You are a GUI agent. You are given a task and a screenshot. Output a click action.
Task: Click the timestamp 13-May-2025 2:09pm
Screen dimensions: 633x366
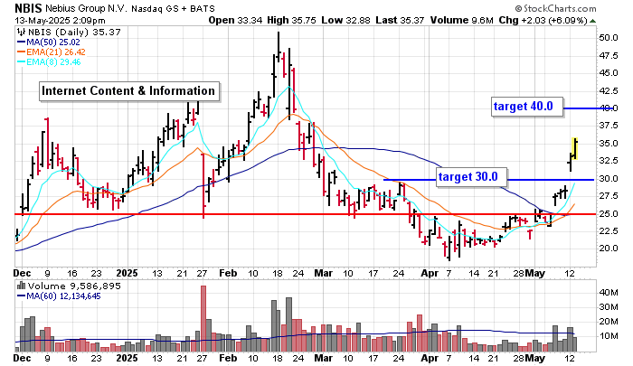click(61, 20)
